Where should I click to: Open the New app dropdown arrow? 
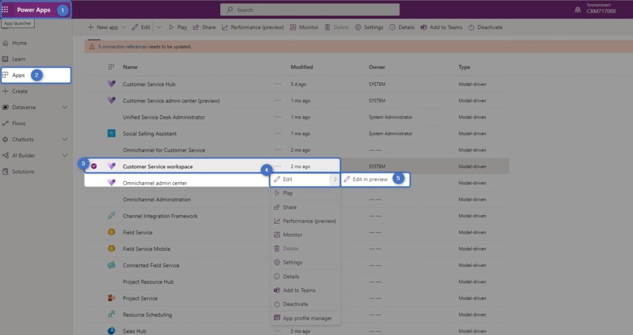click(124, 27)
